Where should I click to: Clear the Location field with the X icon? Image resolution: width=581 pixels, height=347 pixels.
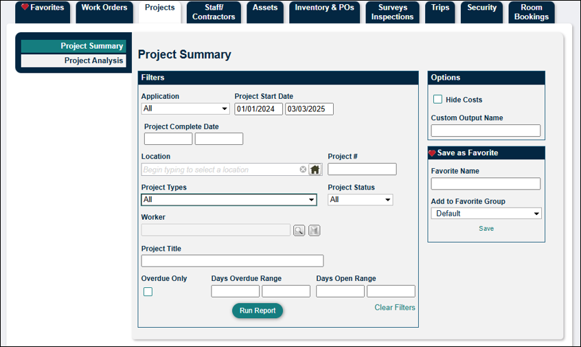pos(303,170)
